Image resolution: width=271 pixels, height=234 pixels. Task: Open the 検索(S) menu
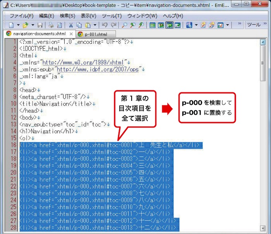coord(67,16)
